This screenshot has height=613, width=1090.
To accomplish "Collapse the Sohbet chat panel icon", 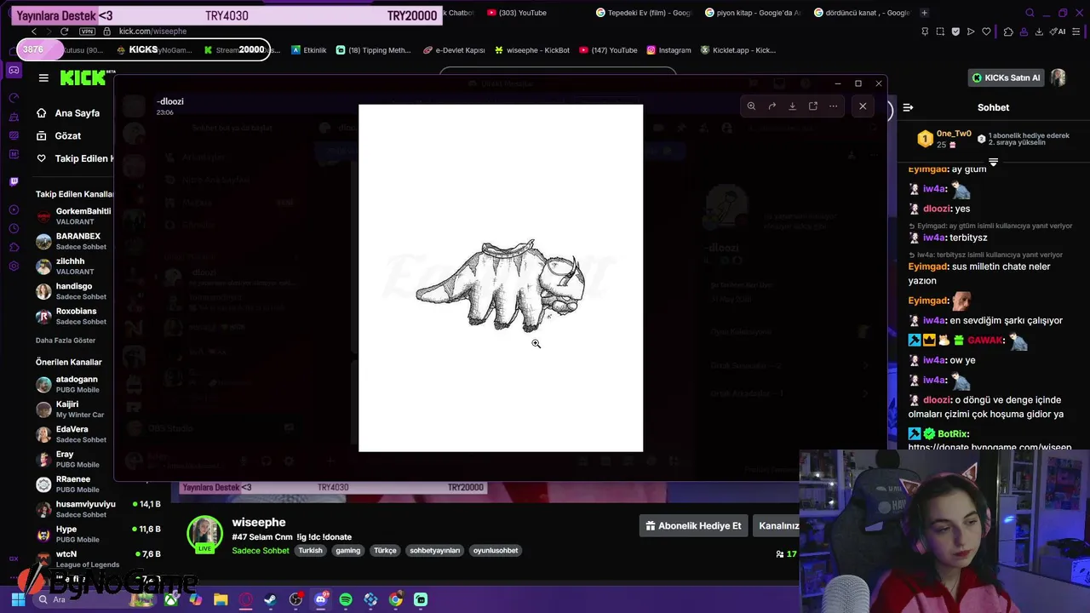I will click(908, 107).
